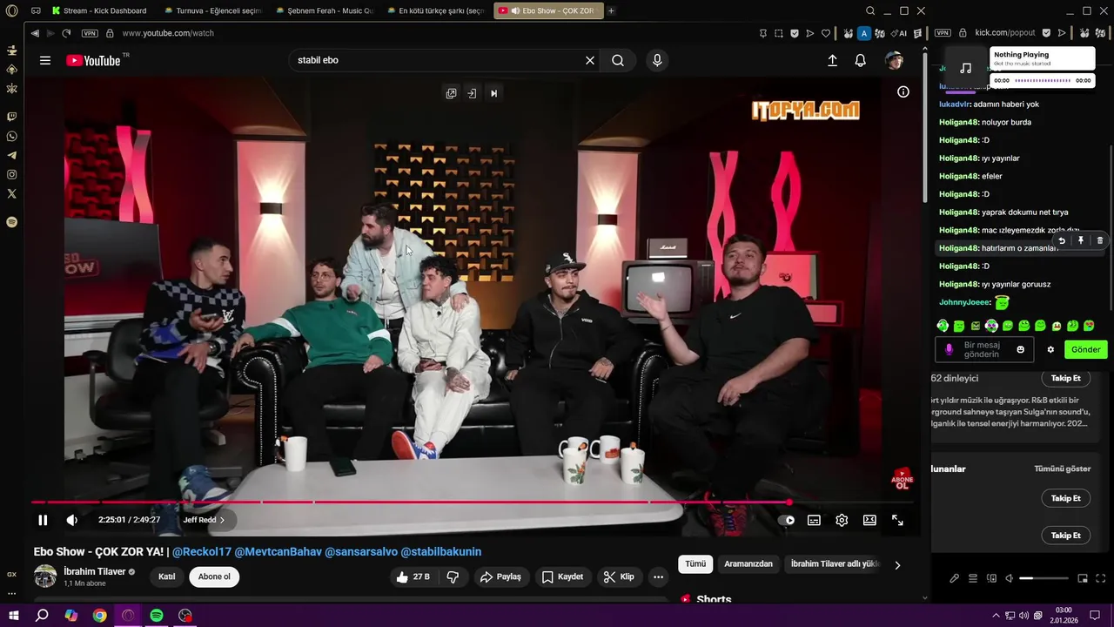Open more actions three-dot menu
1114x627 pixels.
pos(658,576)
